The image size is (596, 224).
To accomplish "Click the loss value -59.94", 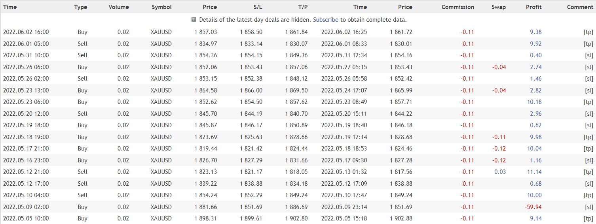I will point(533,207).
